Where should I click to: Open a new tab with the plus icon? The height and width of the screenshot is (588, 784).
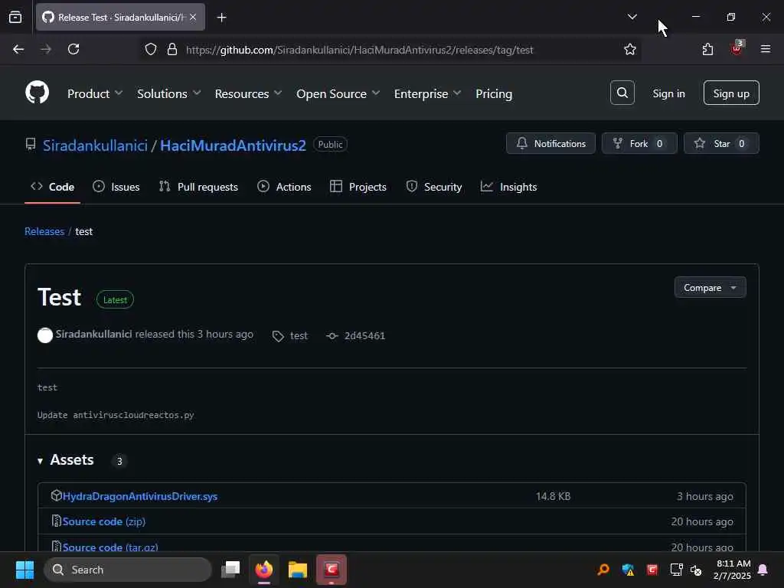coord(221,18)
